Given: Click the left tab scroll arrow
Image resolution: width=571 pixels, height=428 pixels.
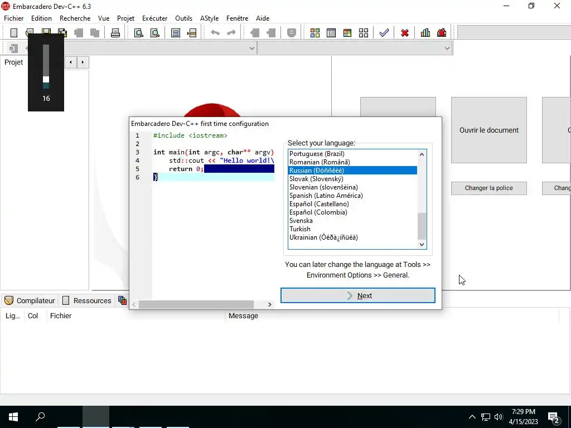Looking at the screenshot, I should (x=71, y=62).
